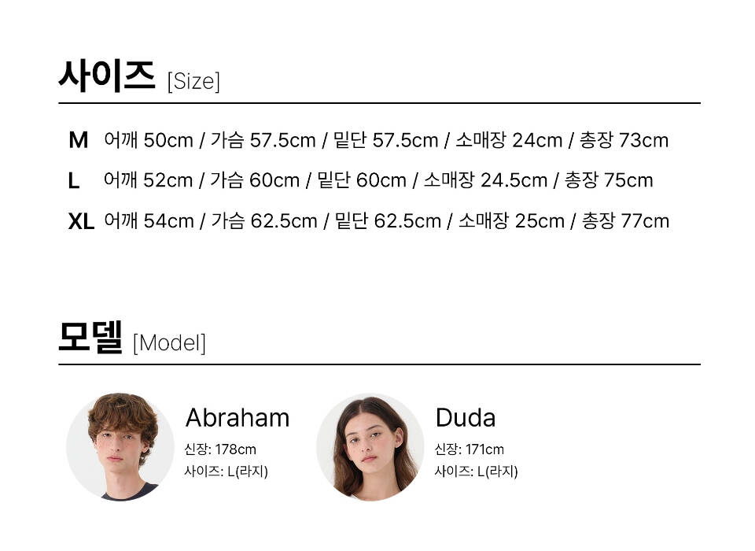
Task: Click Duda's height text 신장: 171cm
Action: point(470,449)
